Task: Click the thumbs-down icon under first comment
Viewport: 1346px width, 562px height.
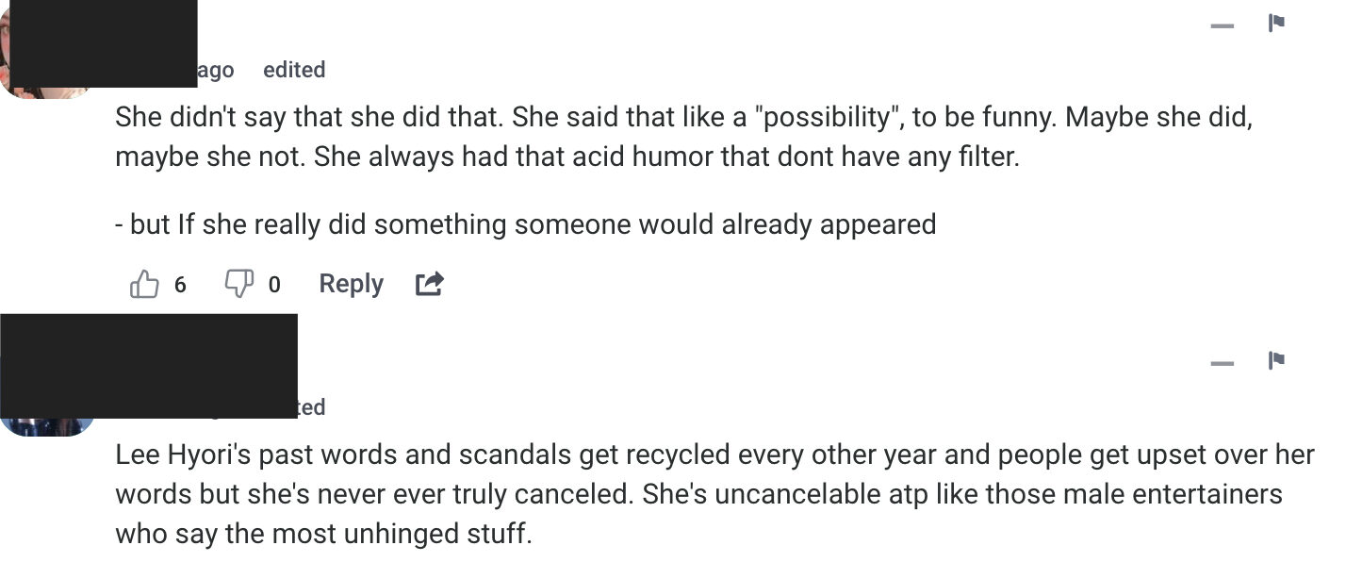Action: coord(237,284)
